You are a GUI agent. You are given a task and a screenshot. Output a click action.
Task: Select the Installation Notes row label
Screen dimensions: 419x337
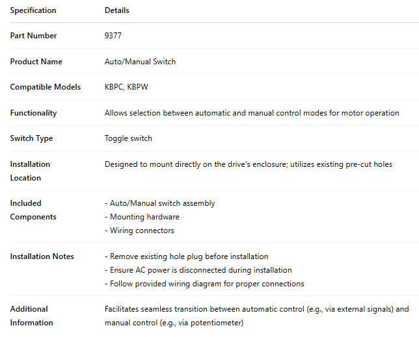[x=42, y=256]
